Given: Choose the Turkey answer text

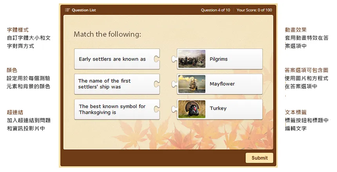Looking at the screenshot, I should (218, 109).
